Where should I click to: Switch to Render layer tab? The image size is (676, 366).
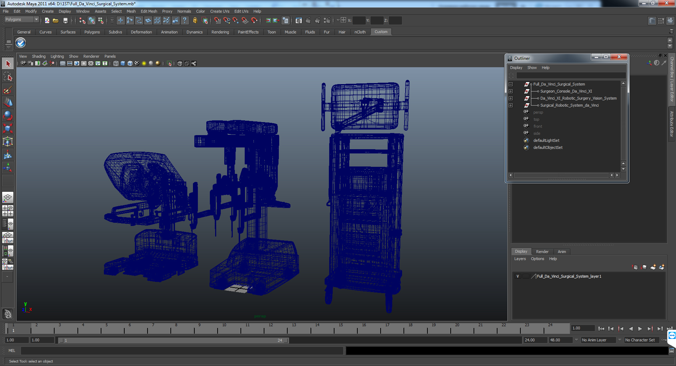click(x=542, y=252)
